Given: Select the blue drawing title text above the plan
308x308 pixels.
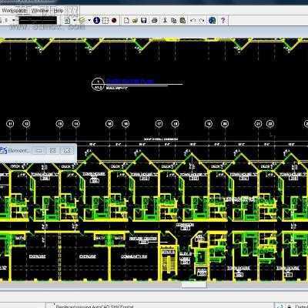Looking at the screenshot, I should 130,81.
